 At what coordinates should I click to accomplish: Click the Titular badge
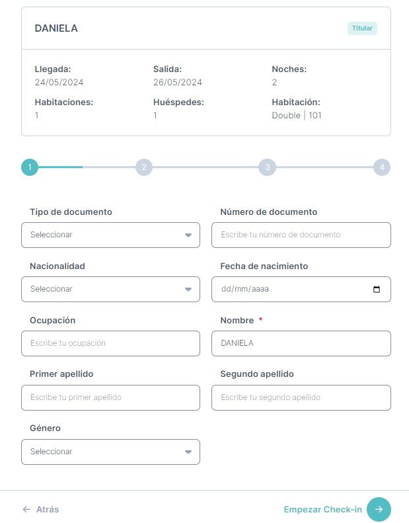pos(362,28)
